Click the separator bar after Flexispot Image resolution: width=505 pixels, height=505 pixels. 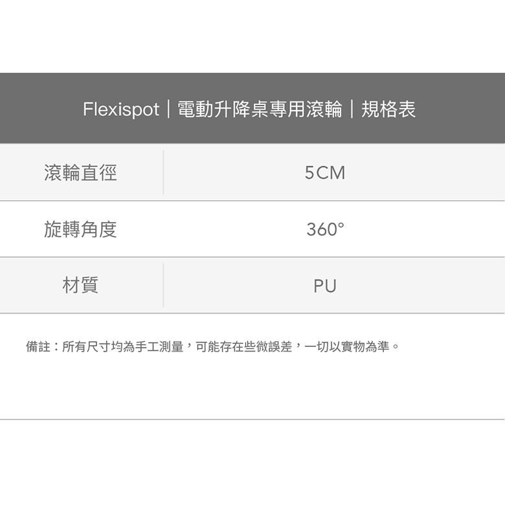click(x=168, y=109)
